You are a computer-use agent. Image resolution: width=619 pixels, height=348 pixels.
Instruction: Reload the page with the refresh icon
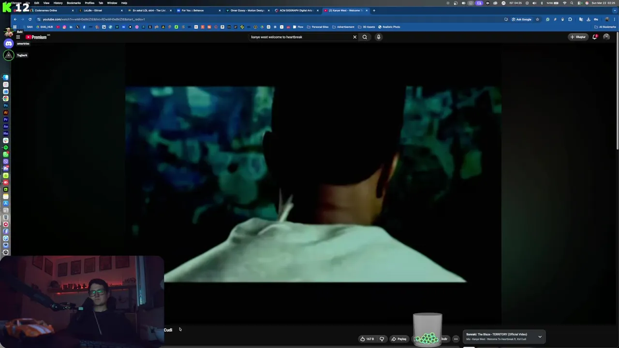coord(30,19)
